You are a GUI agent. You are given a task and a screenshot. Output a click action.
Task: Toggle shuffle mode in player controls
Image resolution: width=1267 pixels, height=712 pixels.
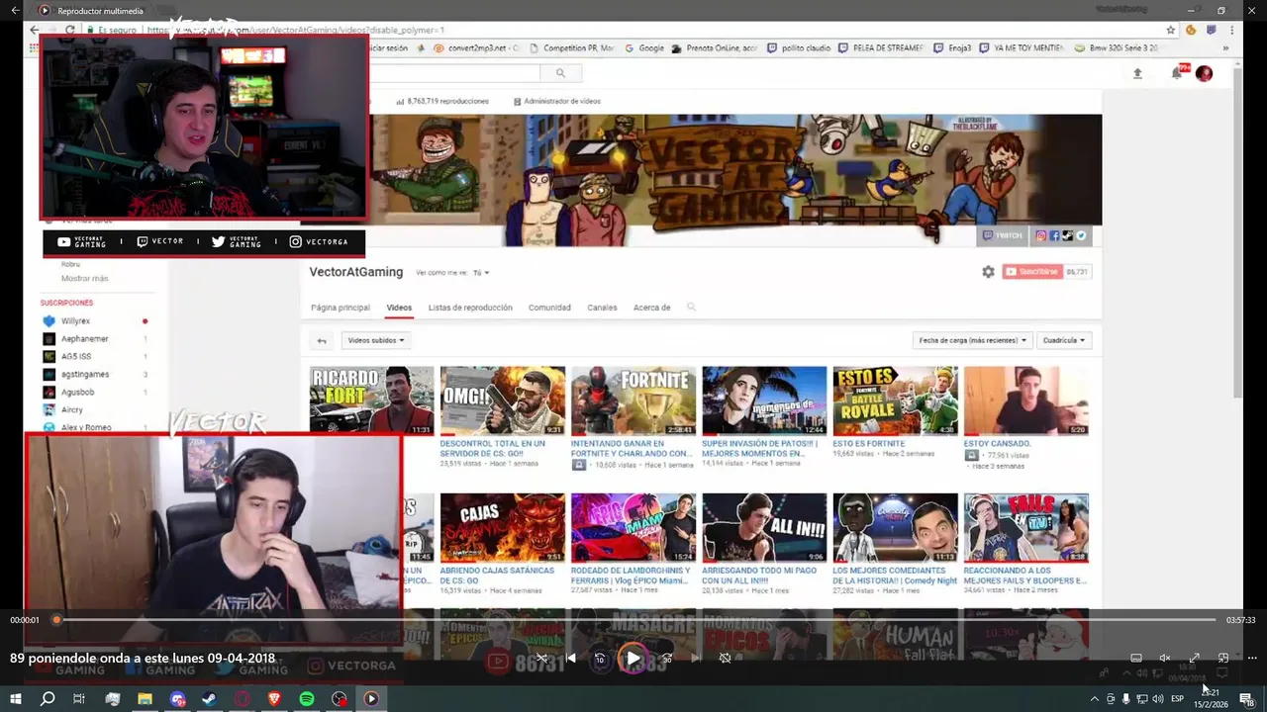pyautogui.click(x=541, y=658)
